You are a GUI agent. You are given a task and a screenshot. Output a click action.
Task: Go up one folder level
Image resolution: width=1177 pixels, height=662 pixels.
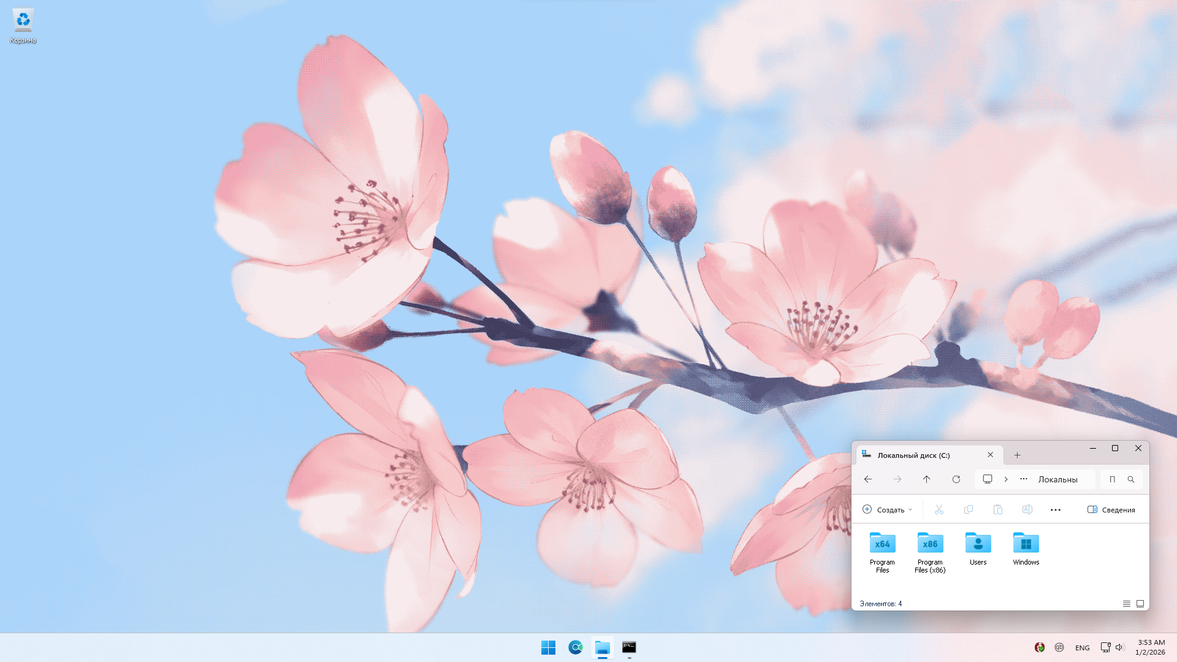(x=926, y=479)
